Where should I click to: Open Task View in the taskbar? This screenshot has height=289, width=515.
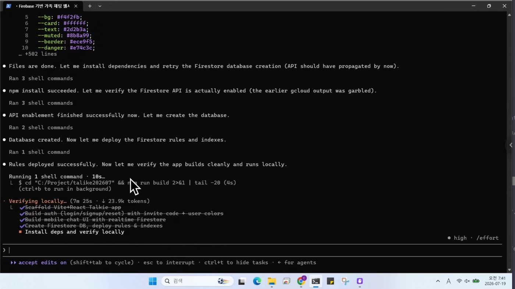point(242,281)
